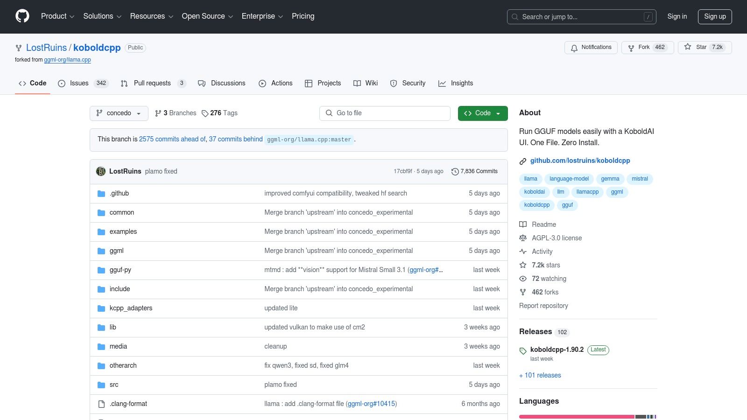
Task: Open the LostRuins owner profile link
Action: 46,48
